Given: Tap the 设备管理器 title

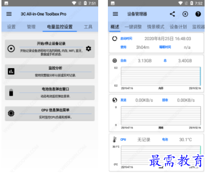Looking at the screenshot, I should [x=137, y=14].
